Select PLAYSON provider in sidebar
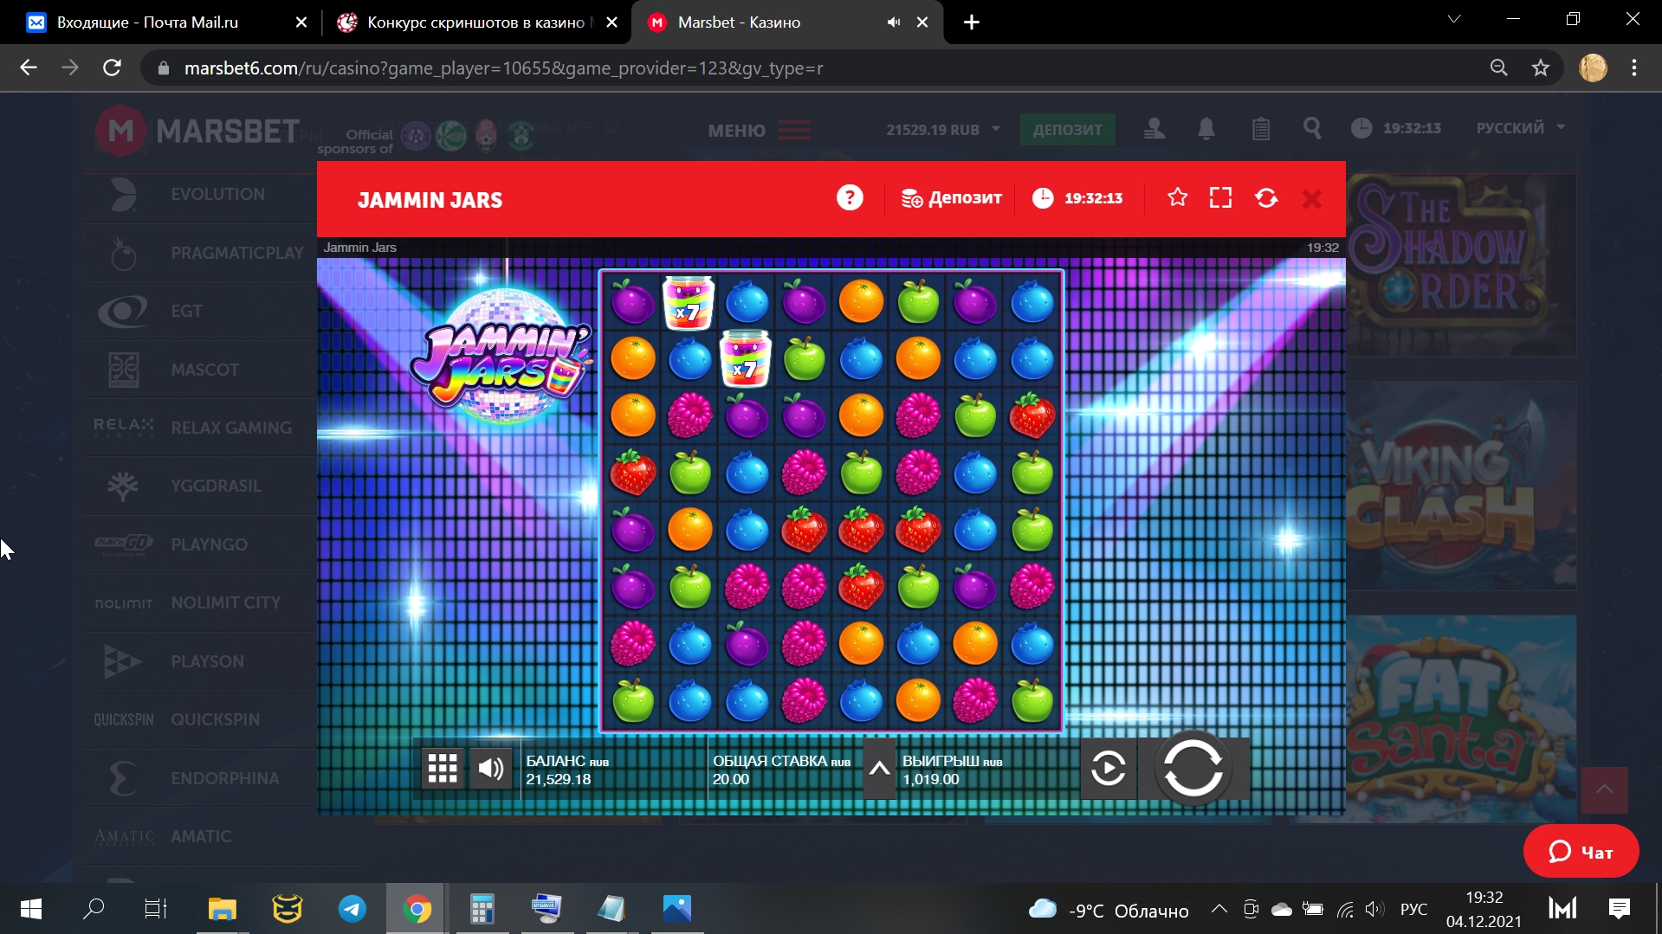The height and width of the screenshot is (934, 1662). click(200, 661)
